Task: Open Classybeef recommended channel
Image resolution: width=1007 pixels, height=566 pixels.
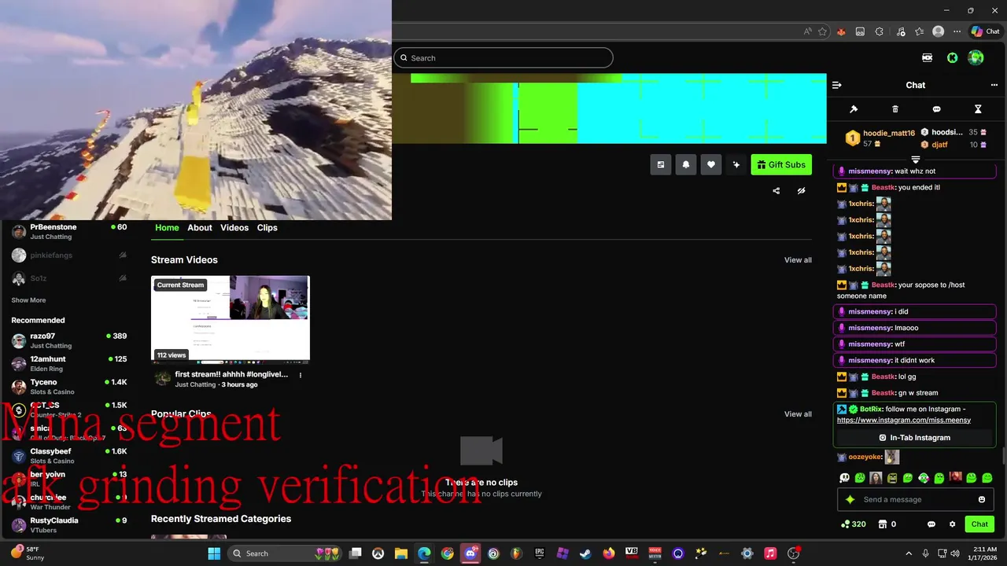Action: [69, 456]
